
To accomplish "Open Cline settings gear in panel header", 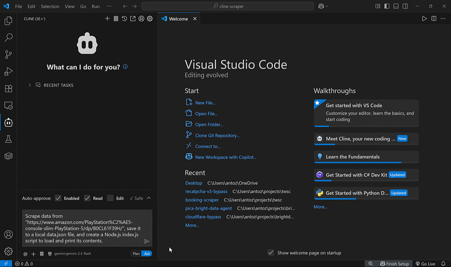I will coord(150,19).
